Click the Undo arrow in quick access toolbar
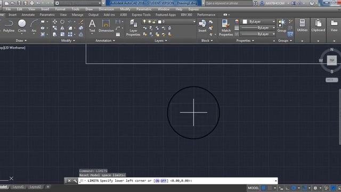This screenshot has height=192, width=341. [38, 3]
